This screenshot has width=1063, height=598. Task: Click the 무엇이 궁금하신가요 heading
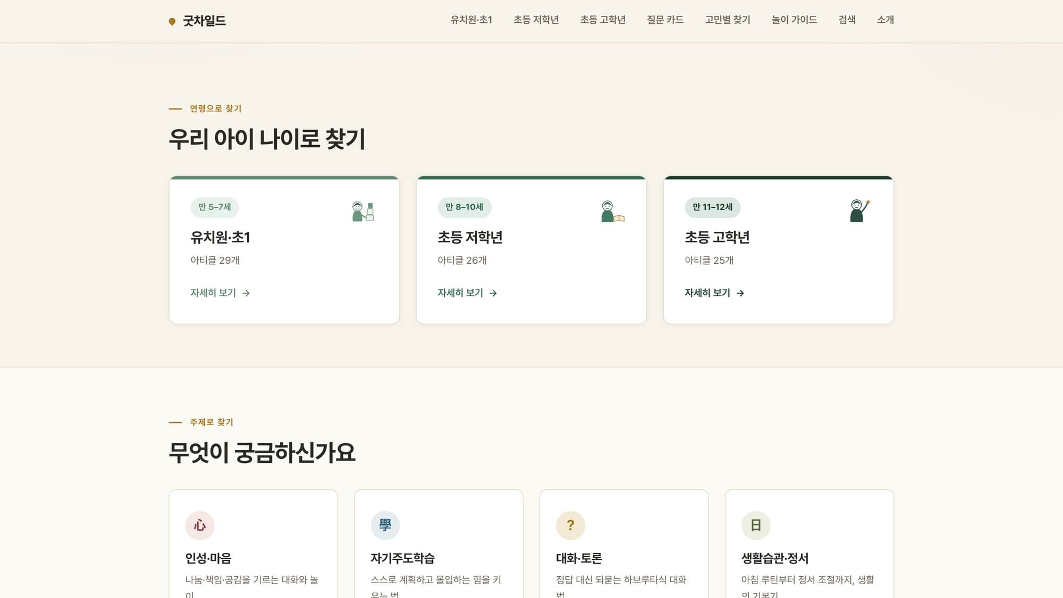(x=262, y=452)
